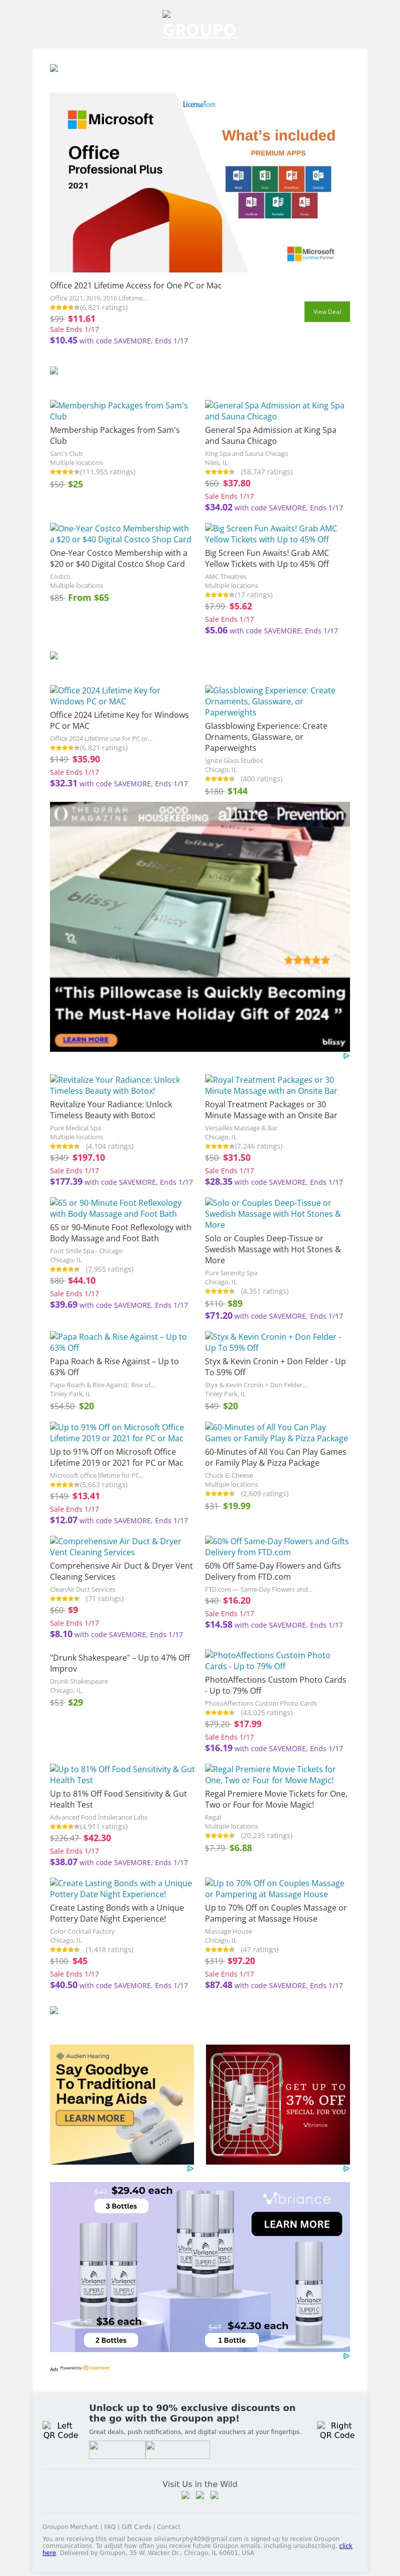The height and width of the screenshot is (2576, 400).
Task: Click the Audien Hearing aids advertisement
Action: pos(122,2103)
